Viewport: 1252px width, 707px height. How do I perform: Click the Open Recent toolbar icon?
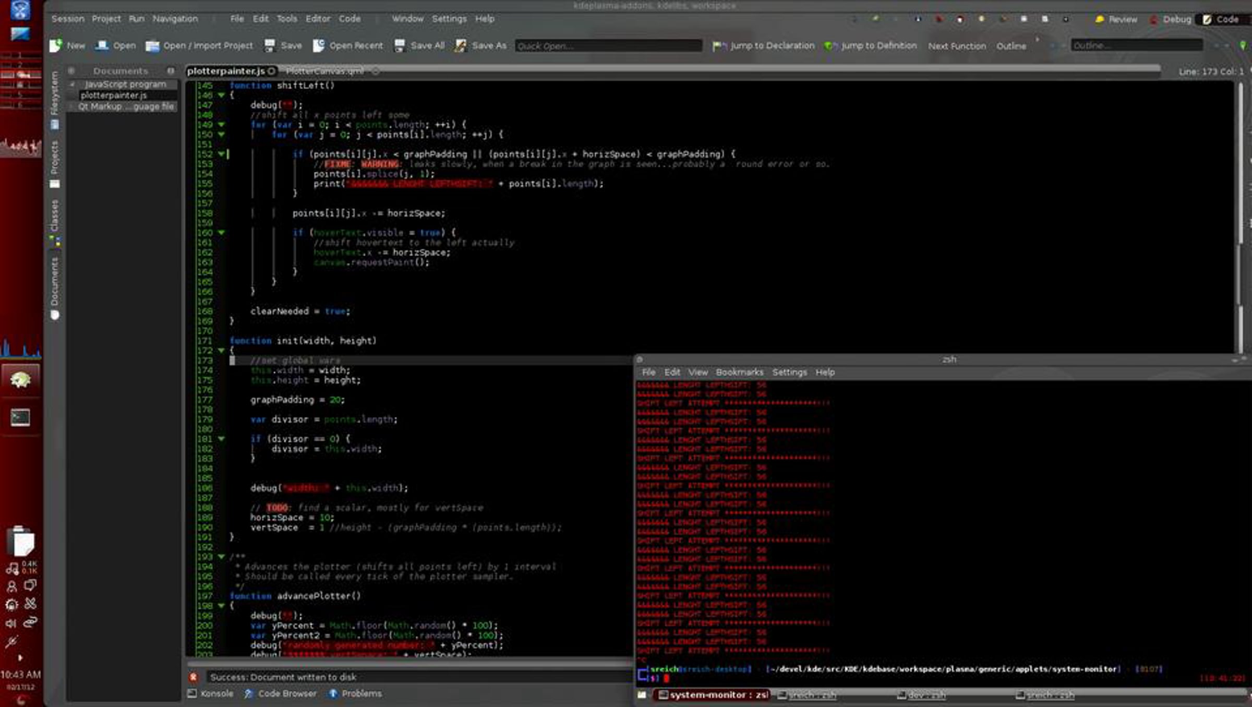pyautogui.click(x=318, y=45)
